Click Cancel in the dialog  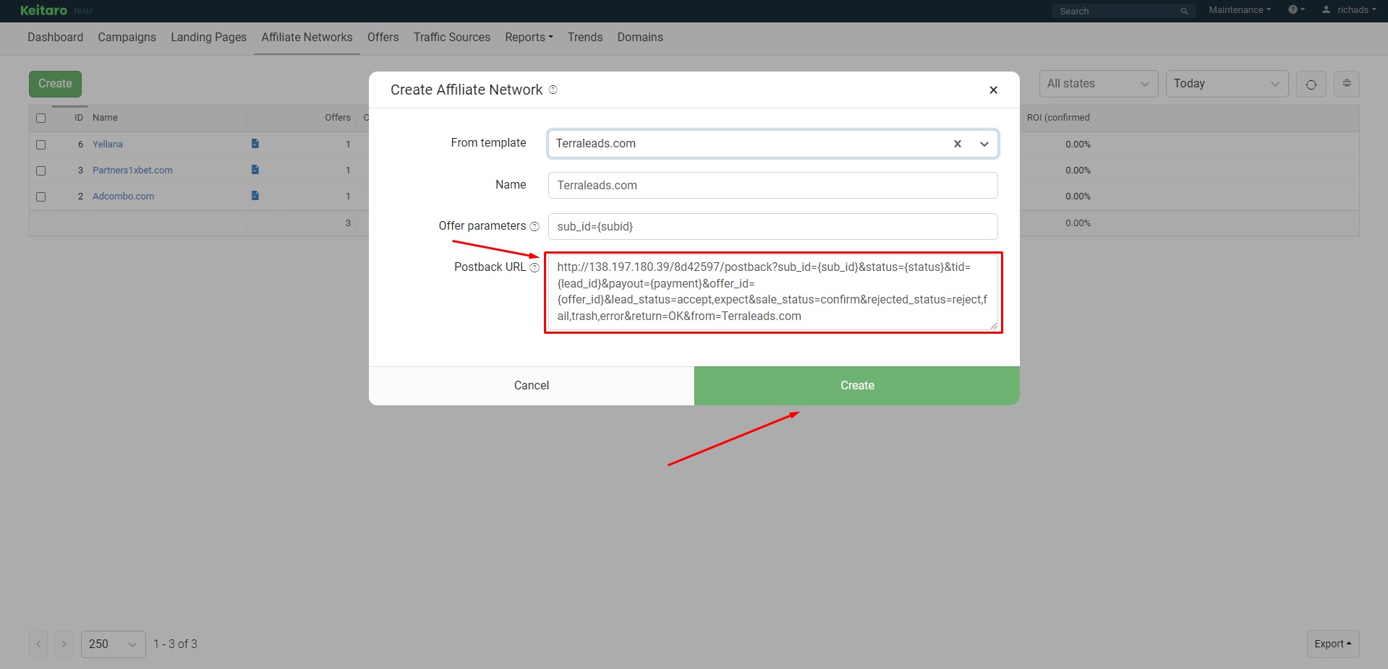[532, 386]
